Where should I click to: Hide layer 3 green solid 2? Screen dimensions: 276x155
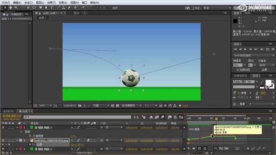tap(3, 149)
